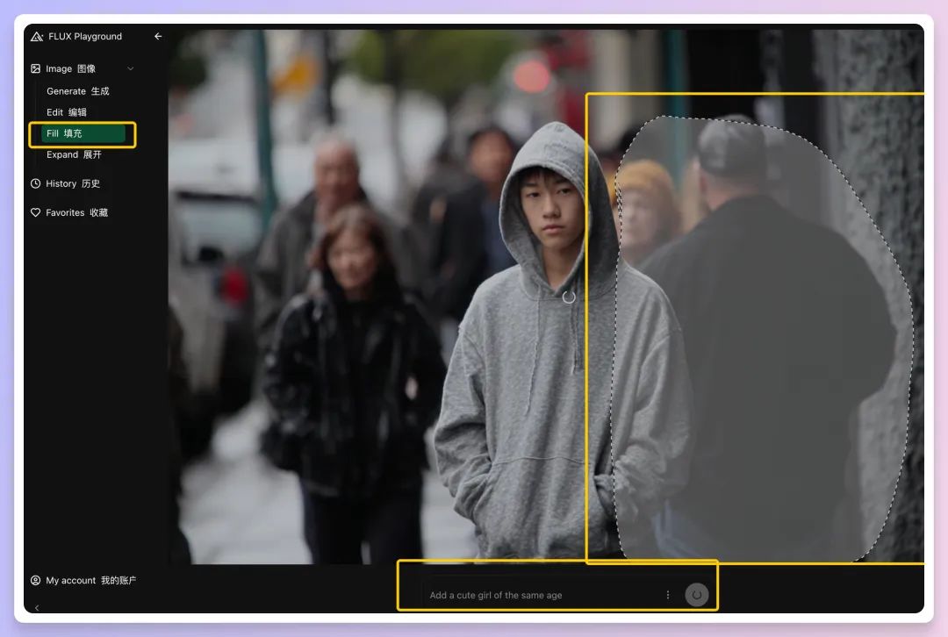Open Favorites 收藏 page
948x637 pixels.
(76, 212)
